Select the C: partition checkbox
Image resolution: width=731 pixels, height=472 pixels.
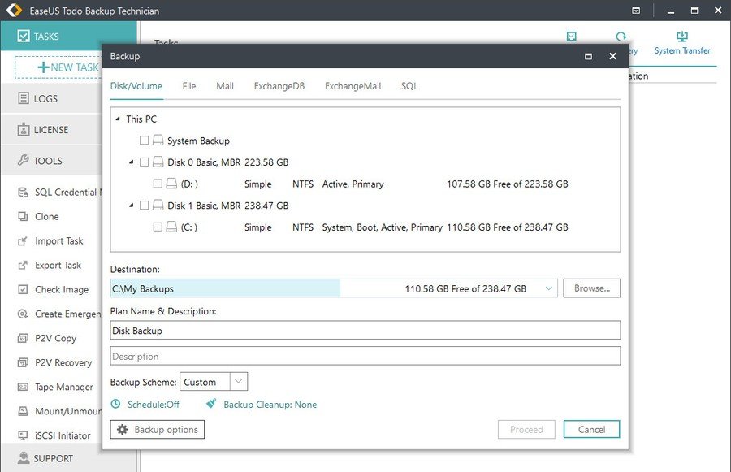pos(158,227)
